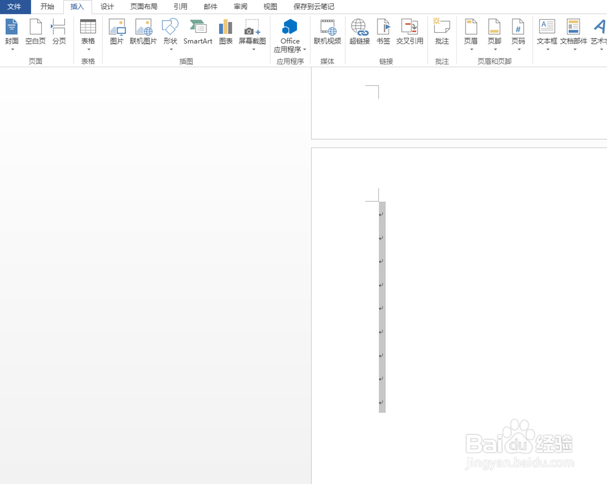Open the 表格 table menu
Image resolution: width=607 pixels, height=484 pixels.
click(88, 35)
